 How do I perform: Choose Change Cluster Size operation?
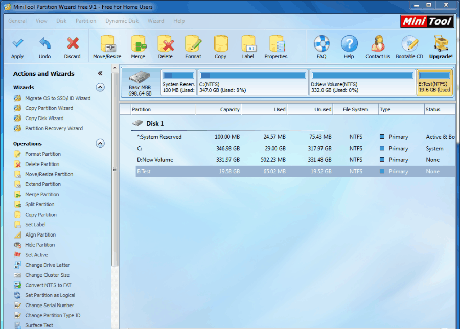pyautogui.click(x=47, y=275)
